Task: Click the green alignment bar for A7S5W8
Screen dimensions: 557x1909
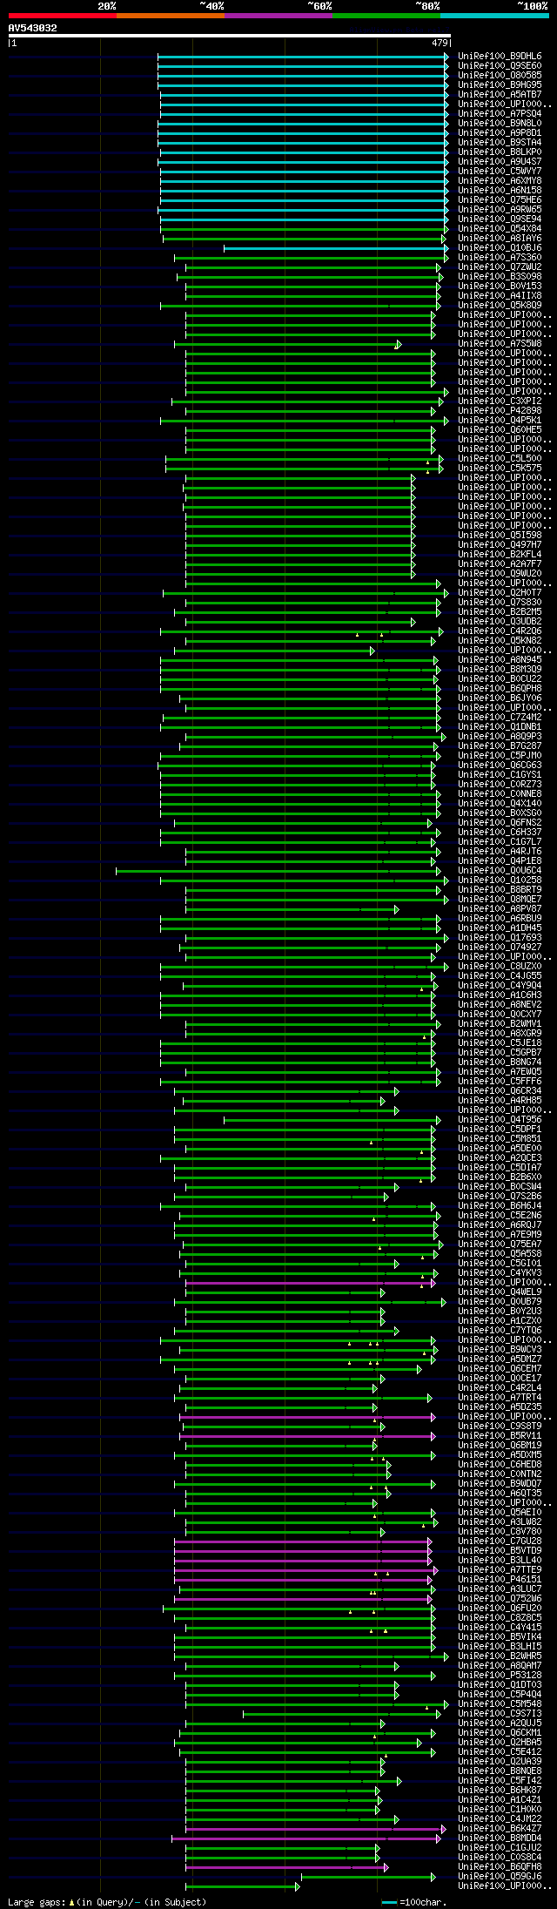Action: coord(287,343)
